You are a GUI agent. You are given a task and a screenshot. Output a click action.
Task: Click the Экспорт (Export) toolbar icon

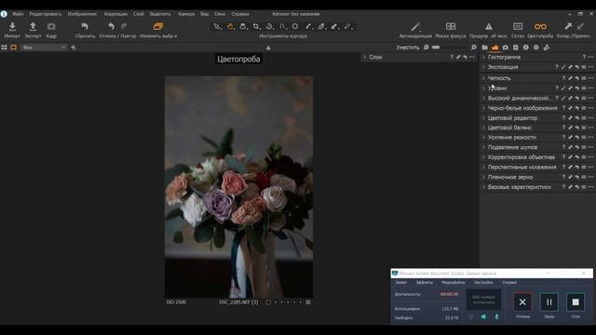33,27
